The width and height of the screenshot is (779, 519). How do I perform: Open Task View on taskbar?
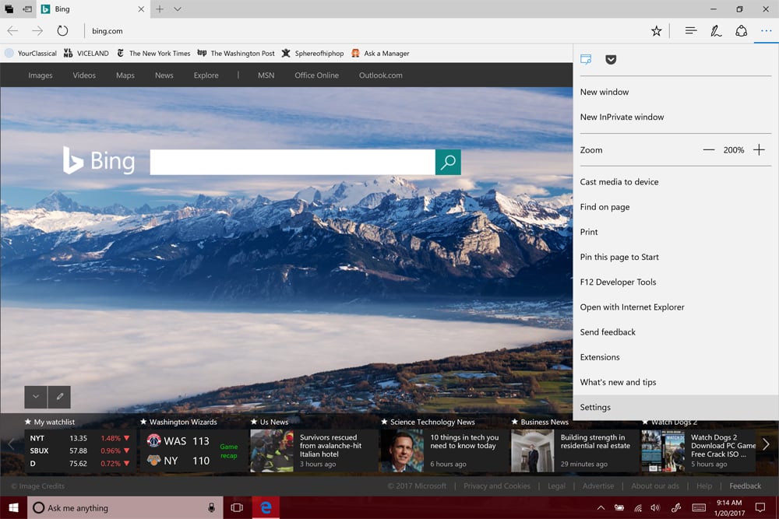pyautogui.click(x=237, y=507)
